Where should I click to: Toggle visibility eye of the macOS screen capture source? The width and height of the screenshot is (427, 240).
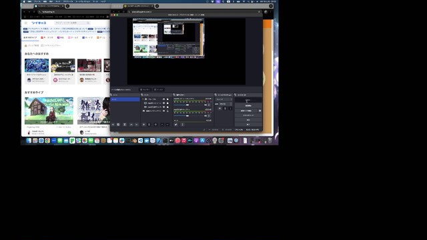[163, 103]
